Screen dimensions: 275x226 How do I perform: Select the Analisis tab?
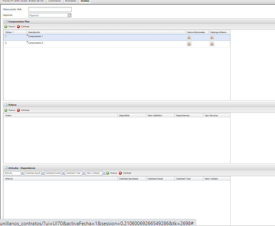85,1
